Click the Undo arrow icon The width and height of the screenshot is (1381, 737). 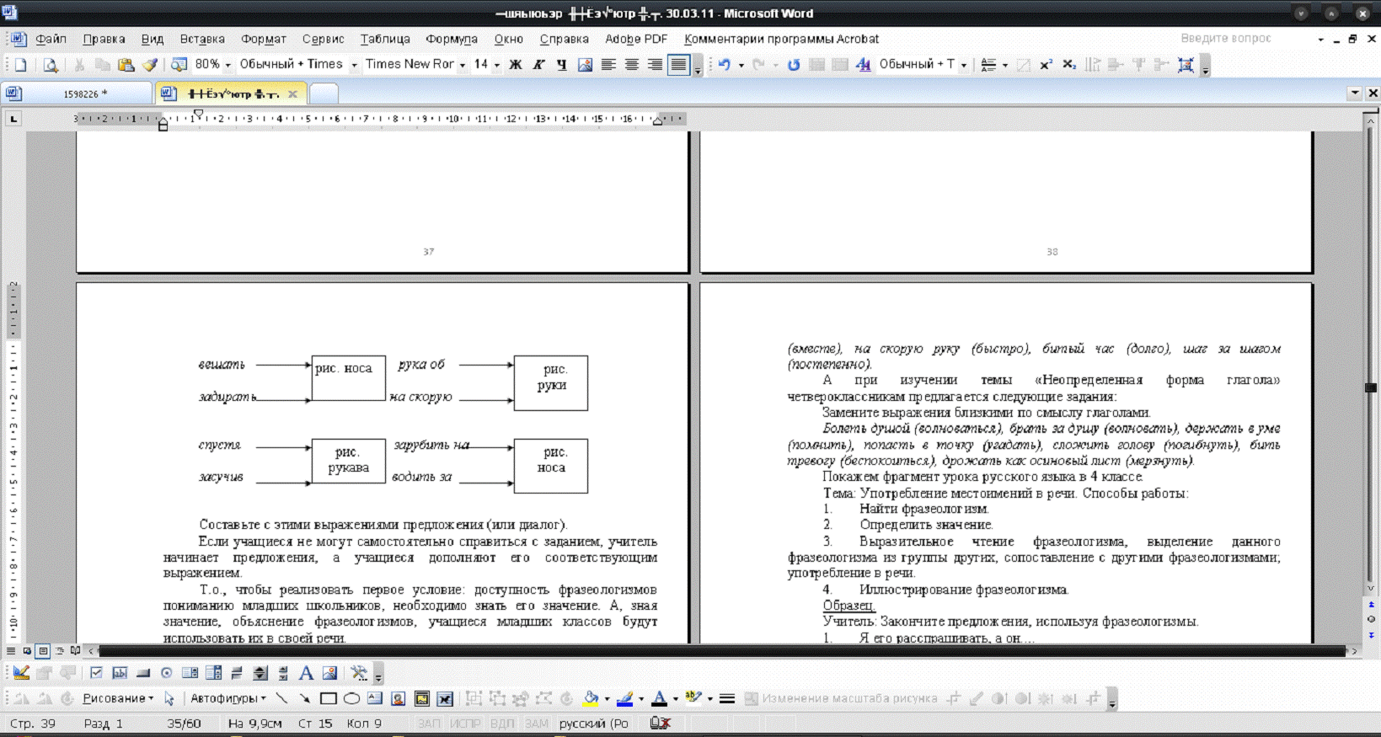pyautogui.click(x=724, y=65)
